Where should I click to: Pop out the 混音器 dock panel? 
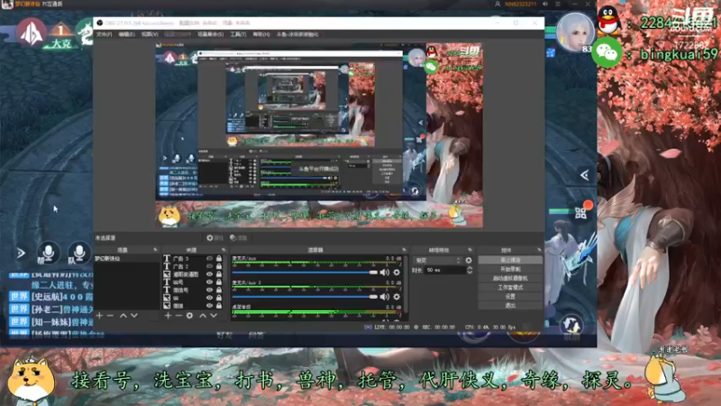click(x=404, y=250)
